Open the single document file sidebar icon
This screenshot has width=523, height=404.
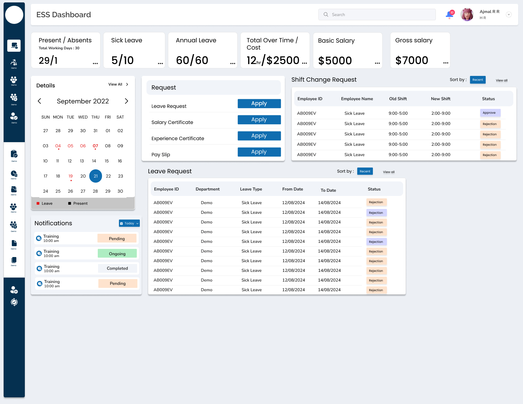pyautogui.click(x=14, y=243)
